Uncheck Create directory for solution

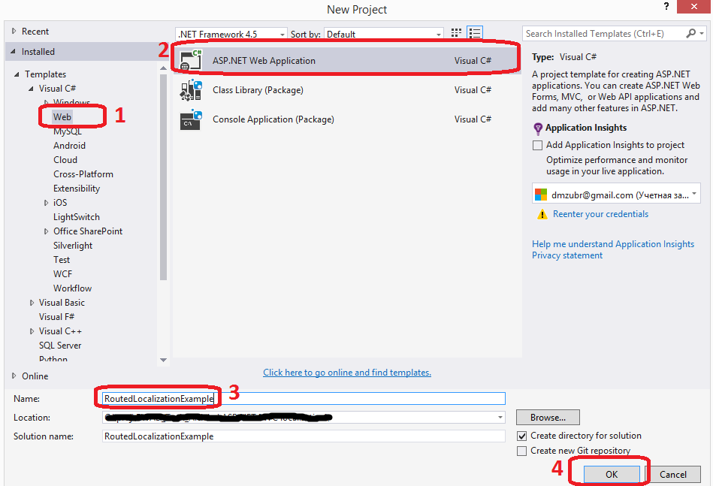[522, 436]
